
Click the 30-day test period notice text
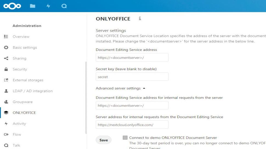pyautogui.click(x=197, y=145)
